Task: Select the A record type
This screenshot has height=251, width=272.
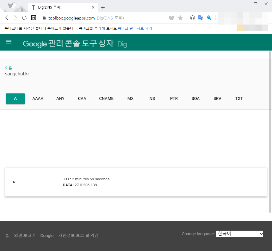Action: [15, 99]
